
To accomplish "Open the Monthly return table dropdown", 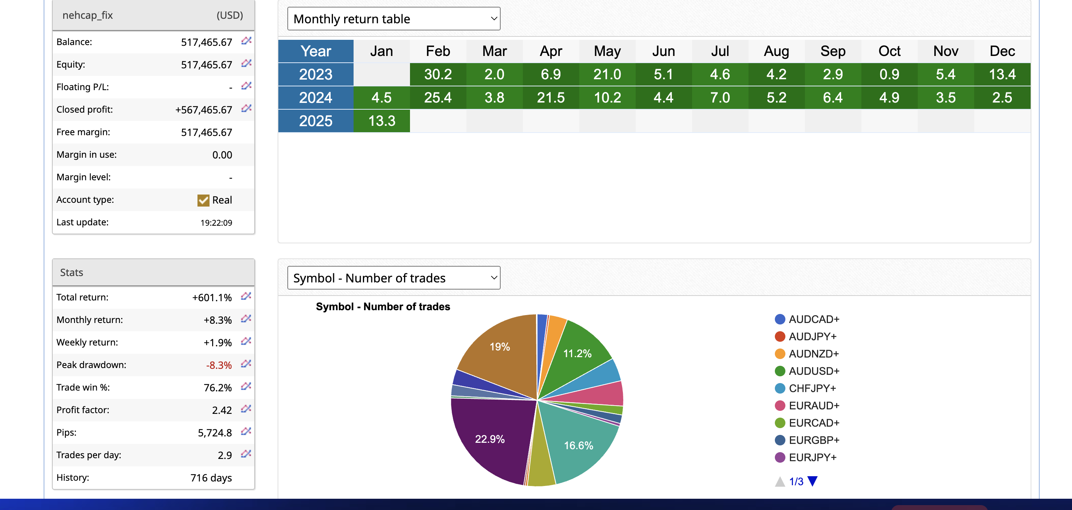I will point(393,19).
